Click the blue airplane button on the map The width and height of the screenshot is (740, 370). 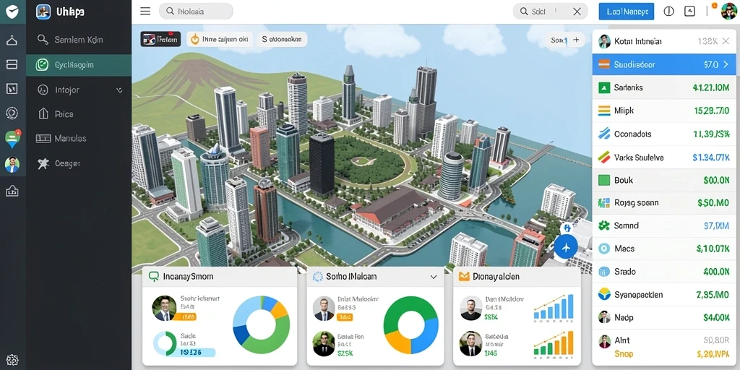[565, 246]
